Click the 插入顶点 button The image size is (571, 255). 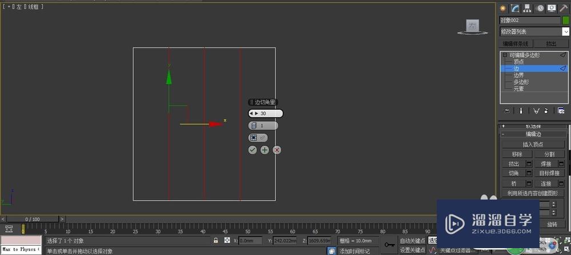point(533,145)
